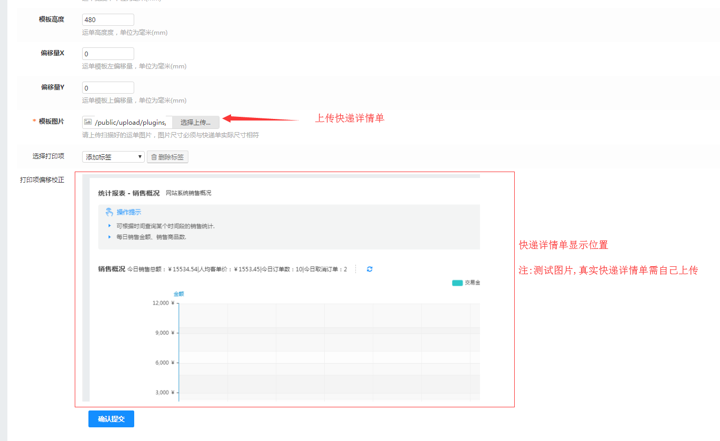
Task: Click the red arrow pointing at the upload button
Action: tap(261, 119)
